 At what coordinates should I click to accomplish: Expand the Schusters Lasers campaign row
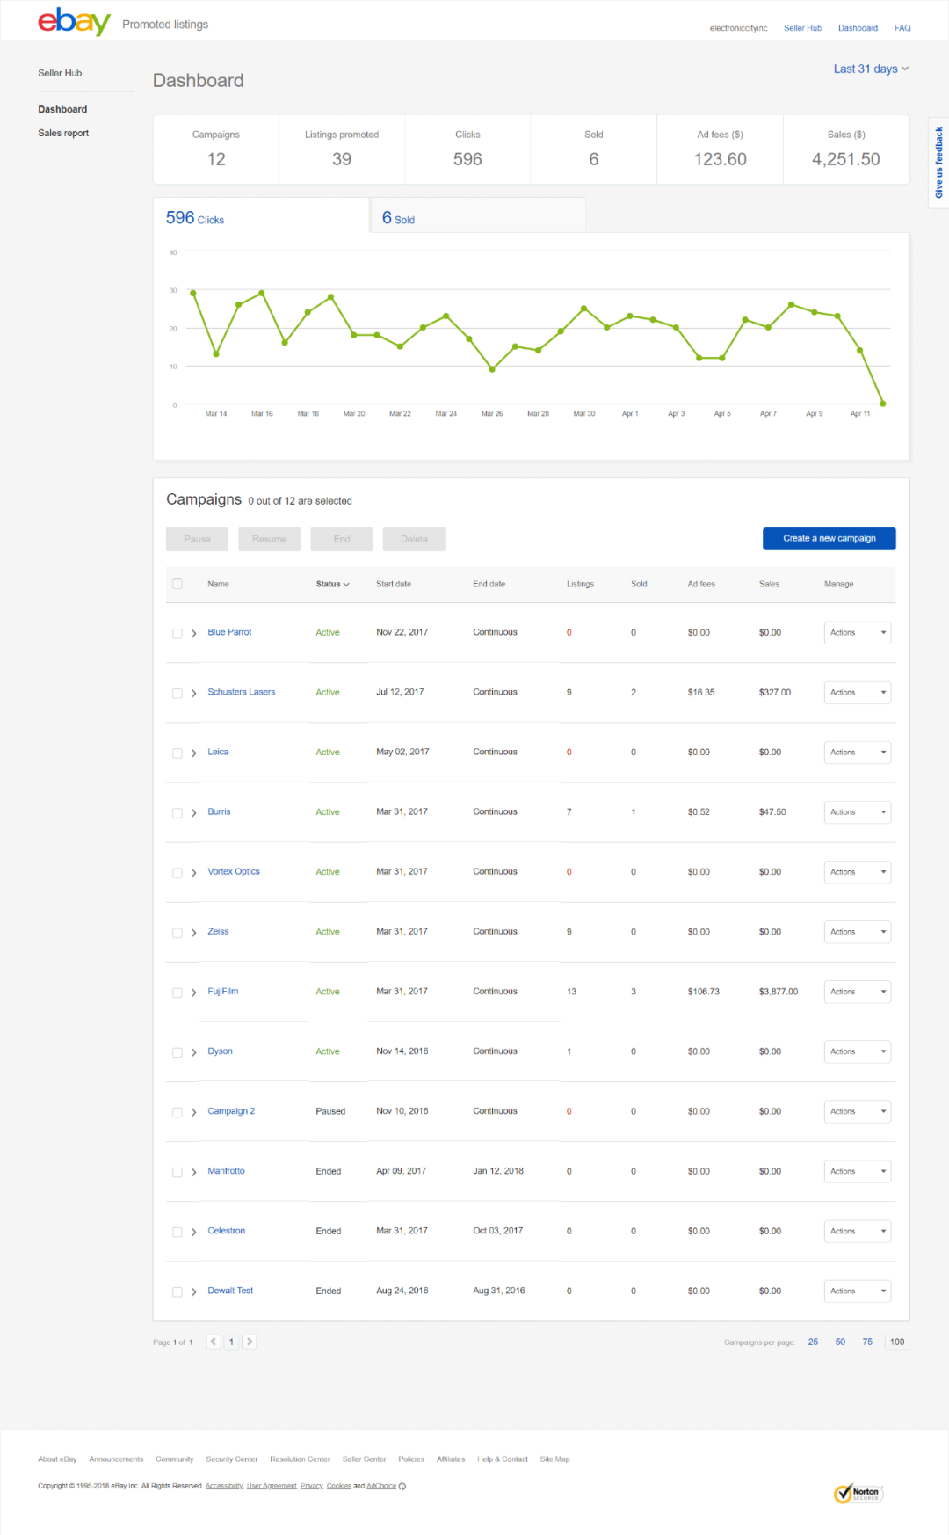tap(194, 693)
